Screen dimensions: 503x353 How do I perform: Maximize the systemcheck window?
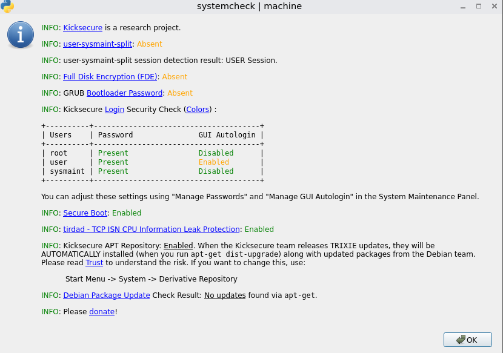478,6
